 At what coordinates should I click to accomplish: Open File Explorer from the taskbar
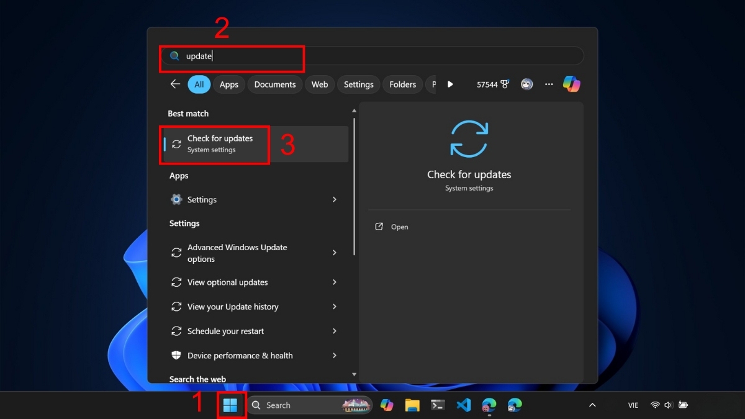tap(412, 405)
